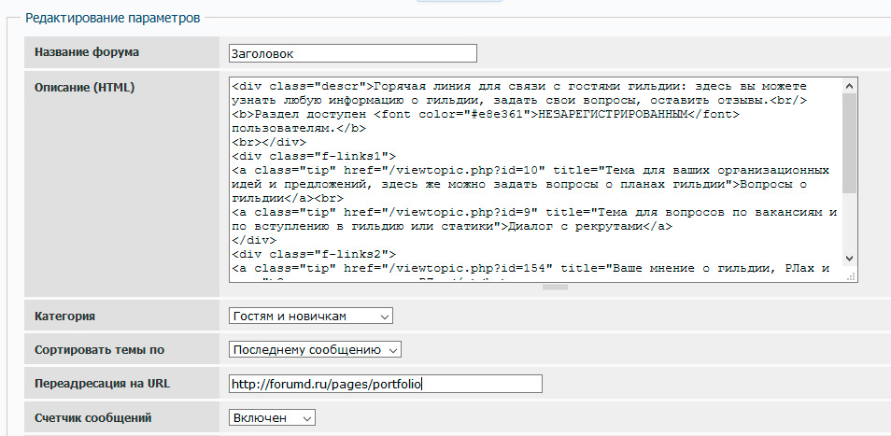Focus the Переадресация на URL input field
Screen dimensions: 891x436
click(x=385, y=384)
